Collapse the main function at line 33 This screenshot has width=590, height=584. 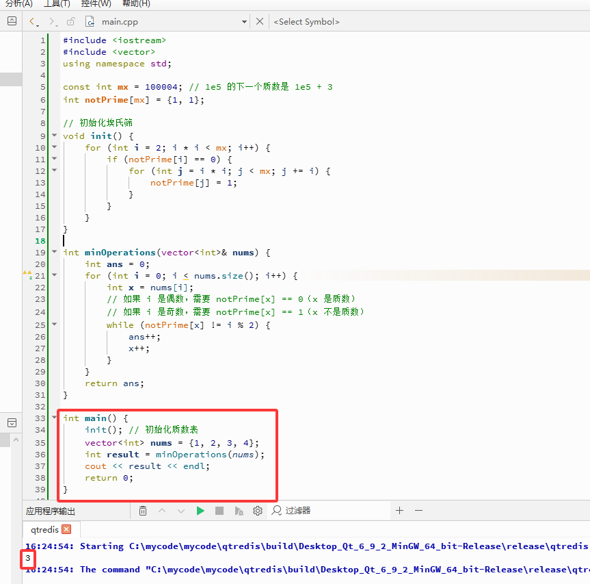[55, 417]
